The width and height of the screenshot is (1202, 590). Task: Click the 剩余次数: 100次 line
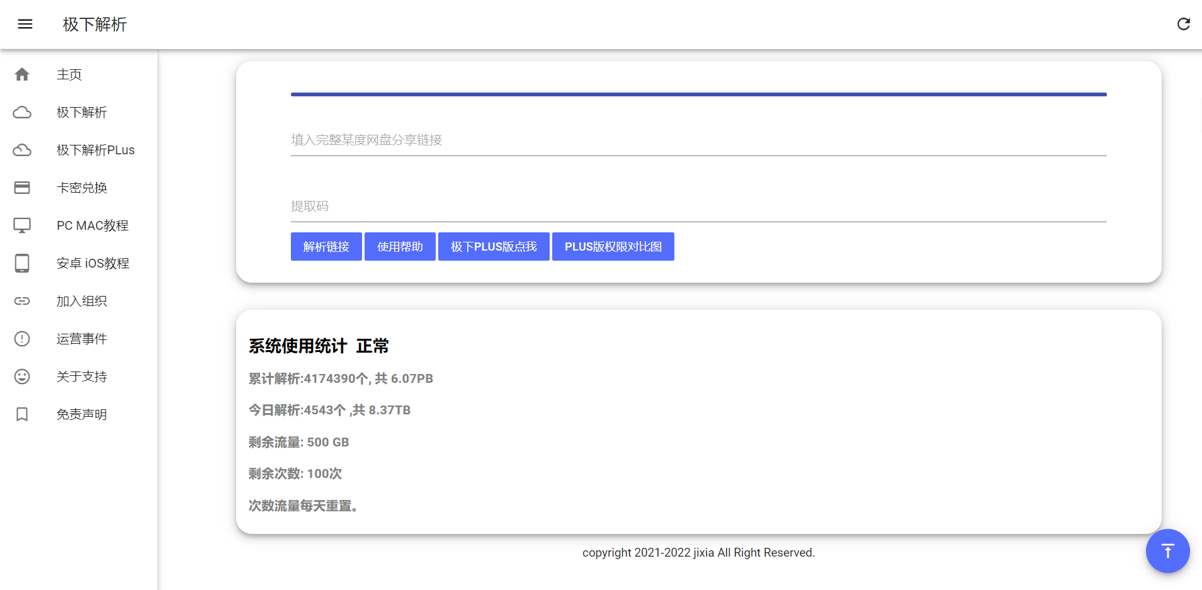(295, 474)
